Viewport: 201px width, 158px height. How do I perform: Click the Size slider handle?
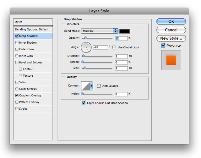coord(85,68)
